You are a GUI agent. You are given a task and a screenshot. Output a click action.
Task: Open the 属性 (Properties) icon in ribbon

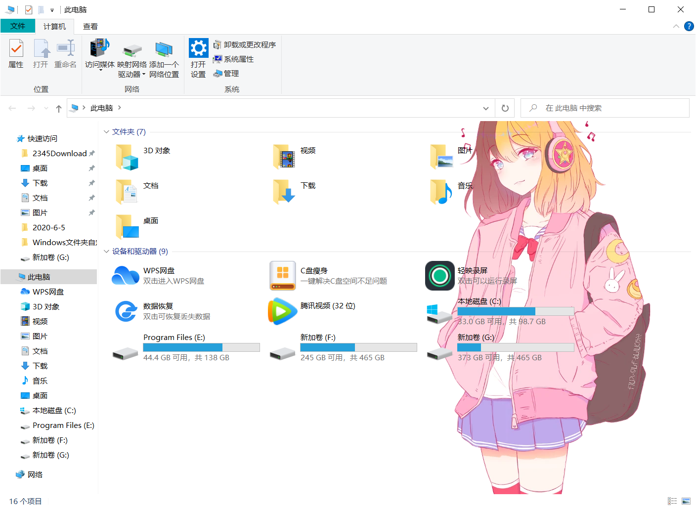tap(16, 54)
